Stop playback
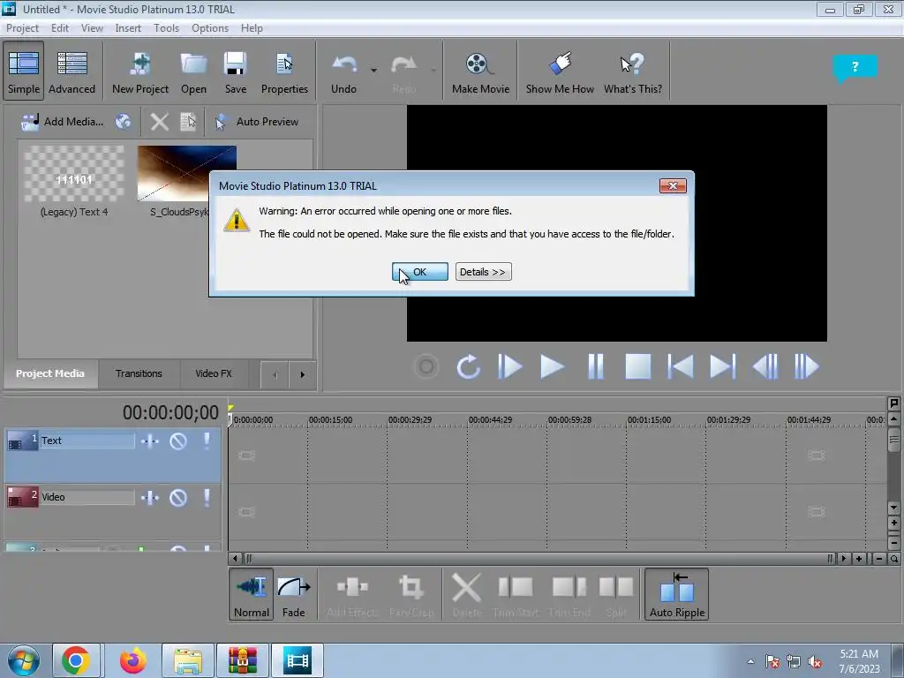904x678 pixels. pos(638,366)
